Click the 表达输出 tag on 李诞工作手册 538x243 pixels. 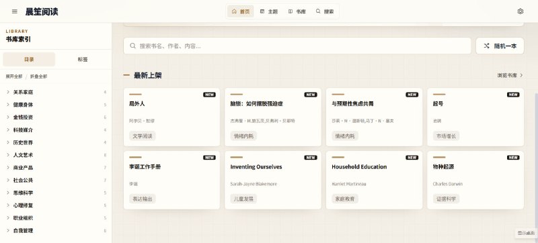pyautogui.click(x=143, y=199)
